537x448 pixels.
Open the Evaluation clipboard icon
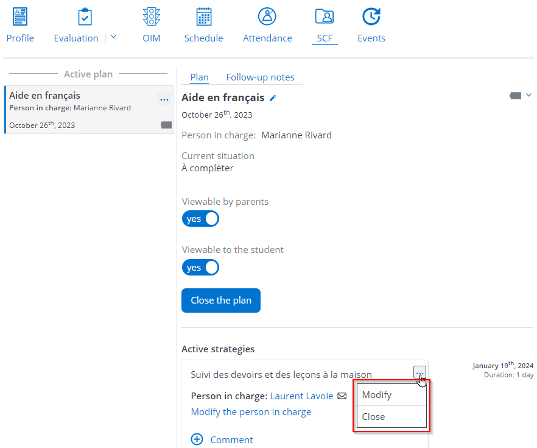coord(85,17)
